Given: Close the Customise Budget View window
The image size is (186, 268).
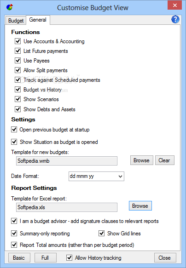Looking at the screenshot, I should [x=174, y=6].
